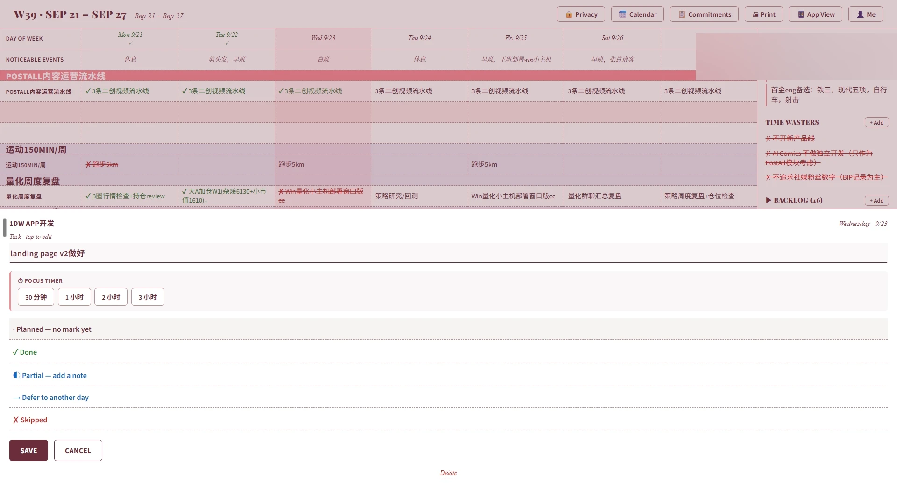
Task: Open Monday struck-through 跑步5km cell
Action: [x=130, y=164]
